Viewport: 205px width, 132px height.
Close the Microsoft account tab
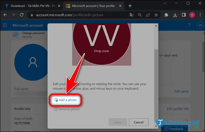[x=120, y=6]
